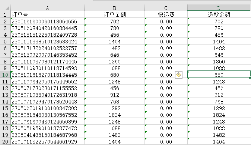Select order number 230516084042016088445

[47, 28]
